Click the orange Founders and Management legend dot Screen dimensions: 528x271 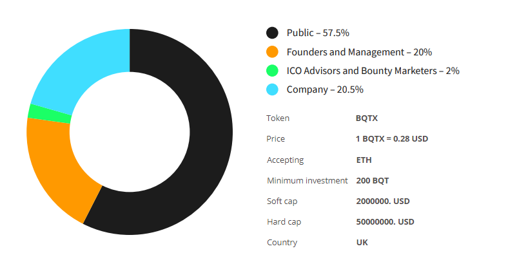coord(272,51)
